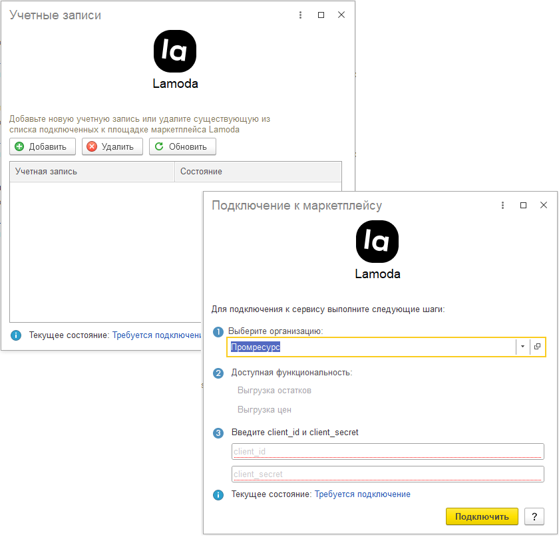Focus the client_secret input field
559x537 pixels.
point(388,474)
